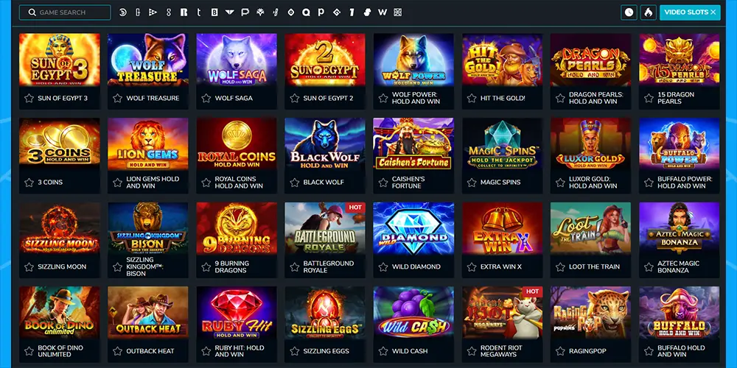This screenshot has width=737, height=368.
Task: Focus the Game Search field
Action: point(65,13)
